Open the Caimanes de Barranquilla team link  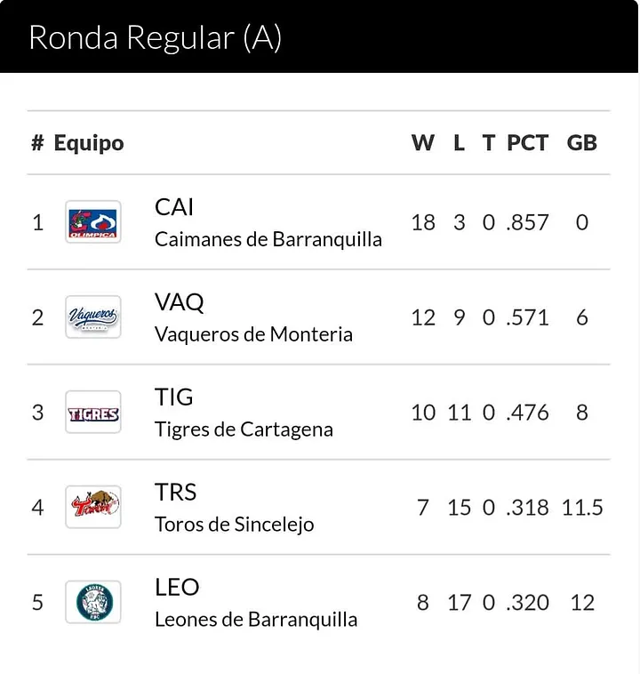pyautogui.click(x=268, y=239)
